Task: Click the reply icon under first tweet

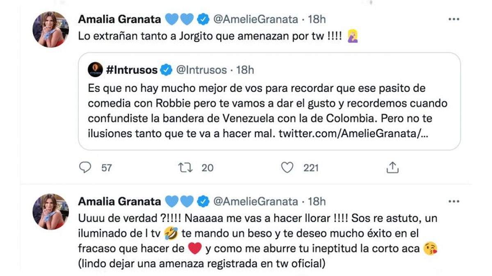Action: (85, 167)
